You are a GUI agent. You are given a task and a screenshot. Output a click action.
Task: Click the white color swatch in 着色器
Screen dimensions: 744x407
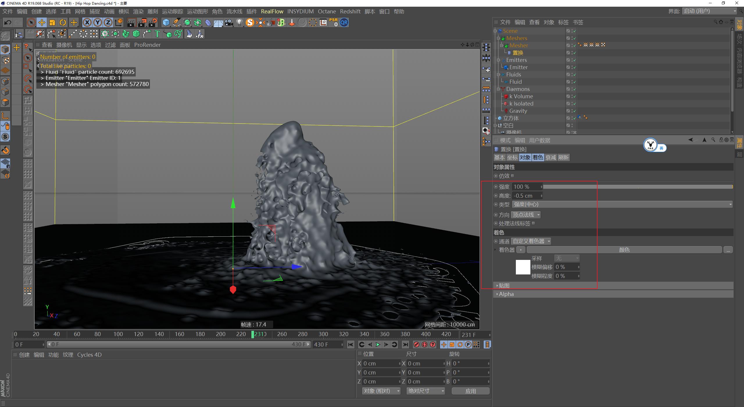coord(523,267)
